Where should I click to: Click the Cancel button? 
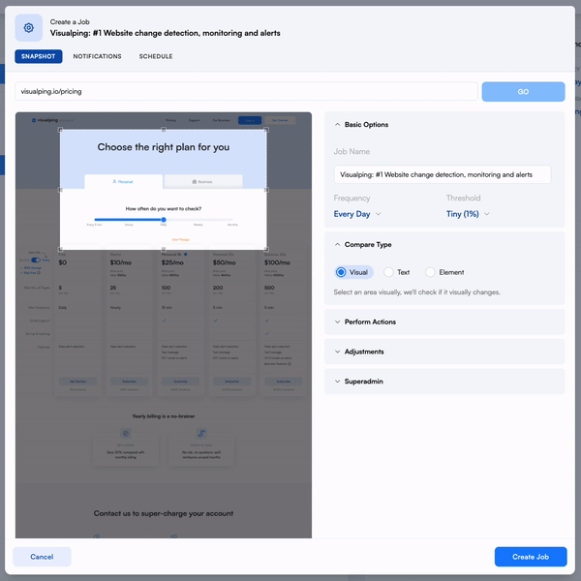point(42,557)
